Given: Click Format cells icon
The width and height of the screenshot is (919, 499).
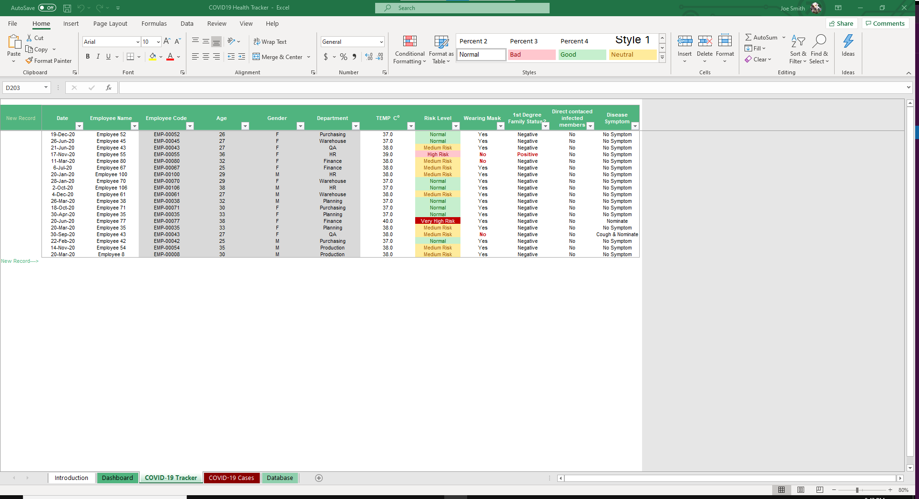Looking at the screenshot, I should click(x=725, y=41).
